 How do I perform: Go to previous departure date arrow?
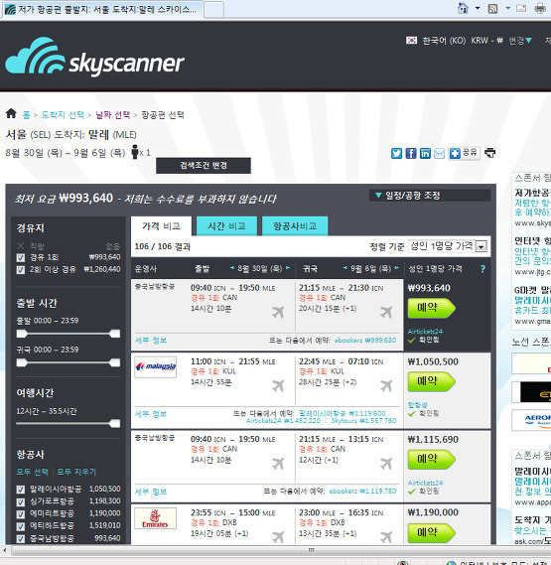232,268
